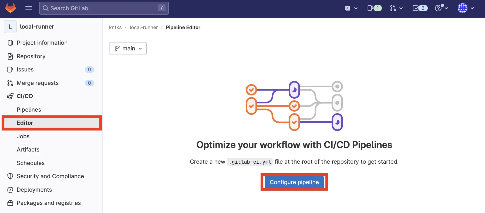Screen dimensions: 485x213
Task: Open the merge requests dropdown in top bar
Action: (x=396, y=8)
